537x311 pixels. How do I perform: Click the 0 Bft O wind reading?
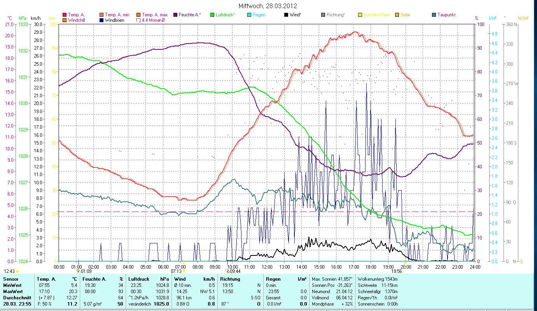click(x=182, y=304)
